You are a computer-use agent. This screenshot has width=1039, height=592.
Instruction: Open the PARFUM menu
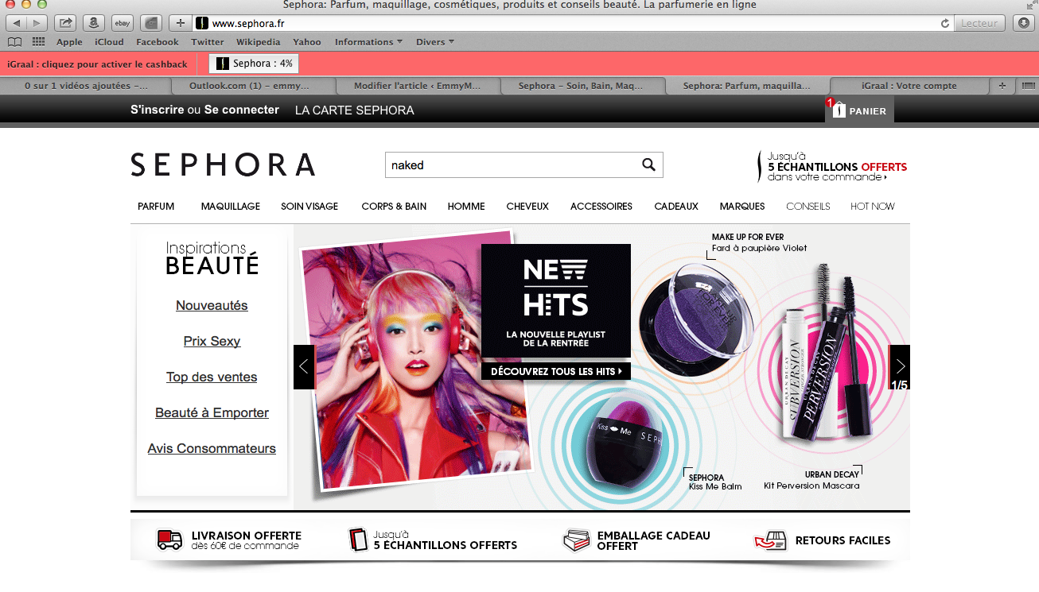[156, 207]
